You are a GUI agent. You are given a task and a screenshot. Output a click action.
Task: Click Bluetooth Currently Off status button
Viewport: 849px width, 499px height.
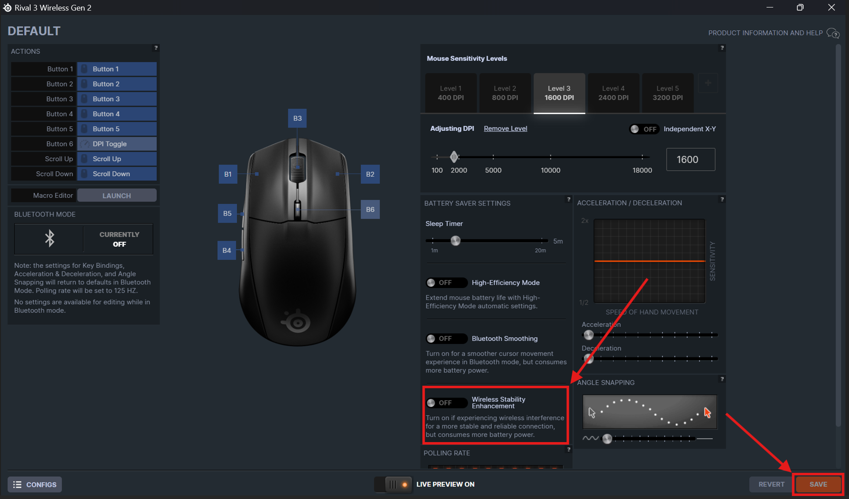(119, 239)
